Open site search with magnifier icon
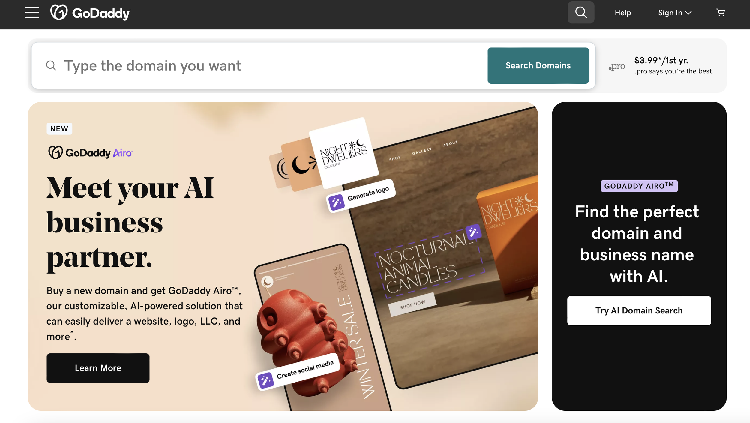The width and height of the screenshot is (750, 423). click(581, 13)
